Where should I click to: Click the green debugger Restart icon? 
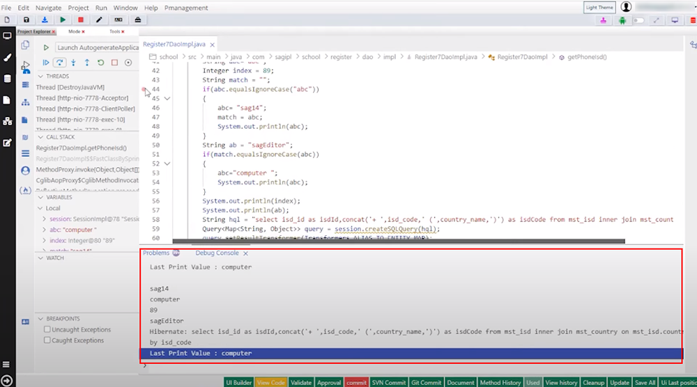coord(100,63)
